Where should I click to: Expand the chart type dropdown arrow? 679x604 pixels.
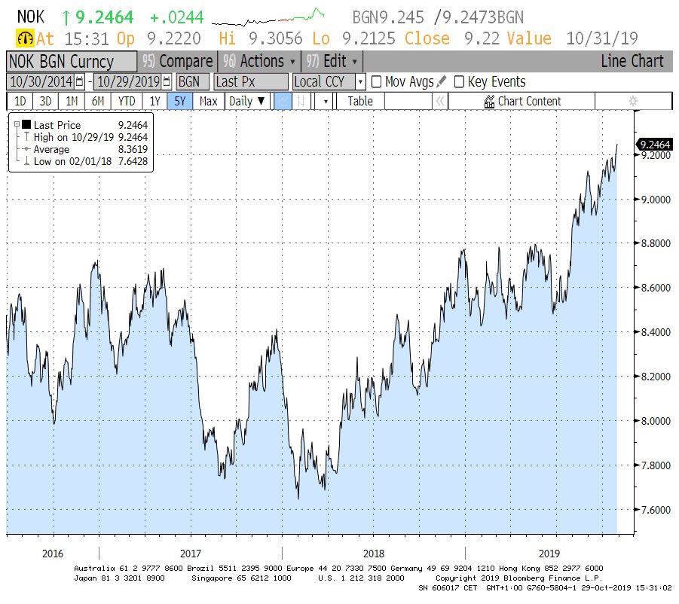click(326, 101)
